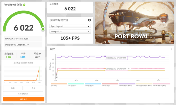The height and width of the screenshot is (105, 176).
Task: Click the info icon next to best score
Action: click(40, 54)
